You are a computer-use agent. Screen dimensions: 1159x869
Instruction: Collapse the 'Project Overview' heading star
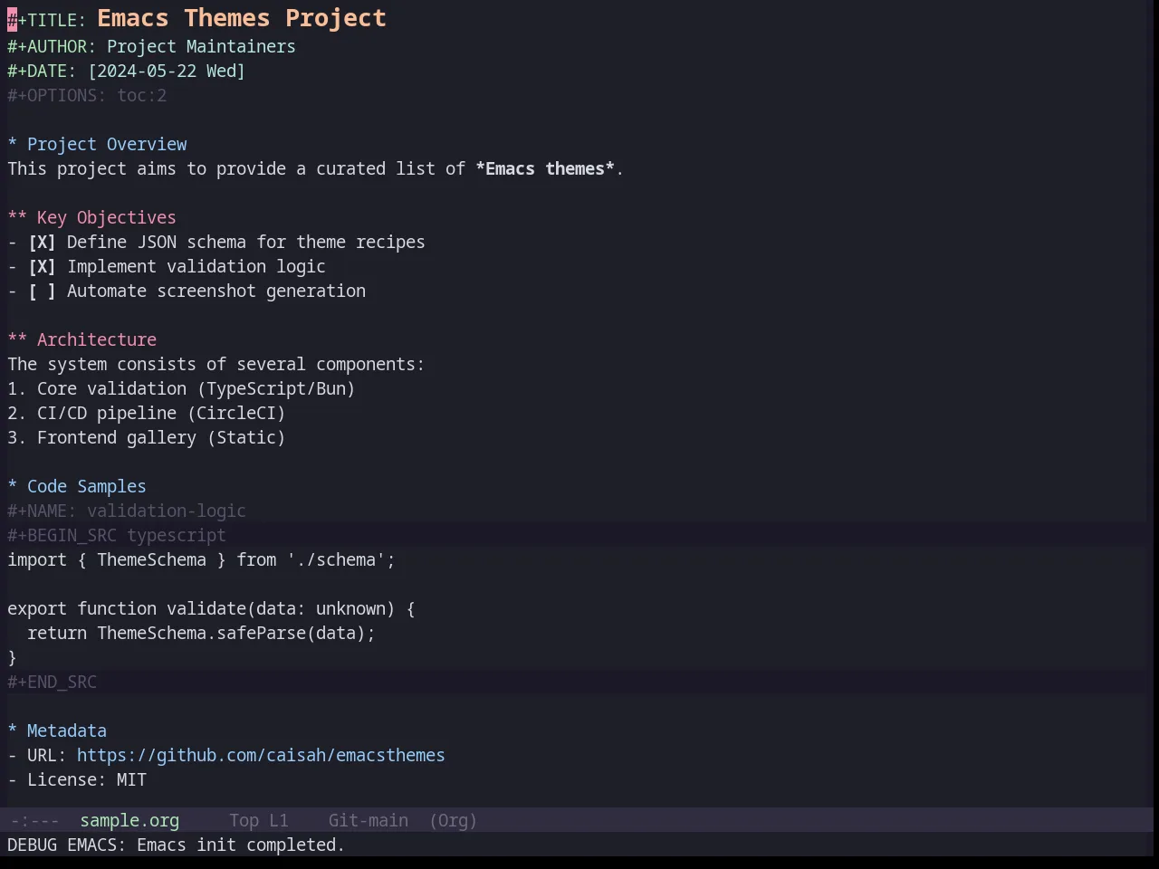13,144
